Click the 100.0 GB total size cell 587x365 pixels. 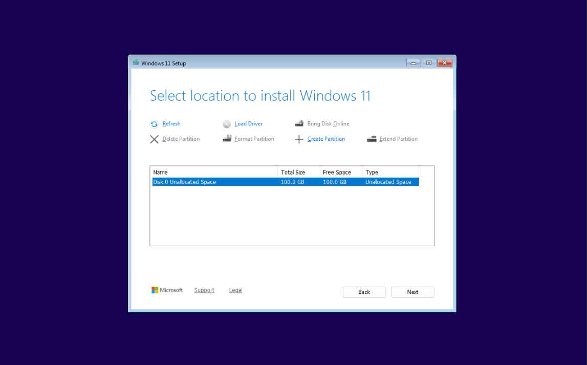[292, 182]
